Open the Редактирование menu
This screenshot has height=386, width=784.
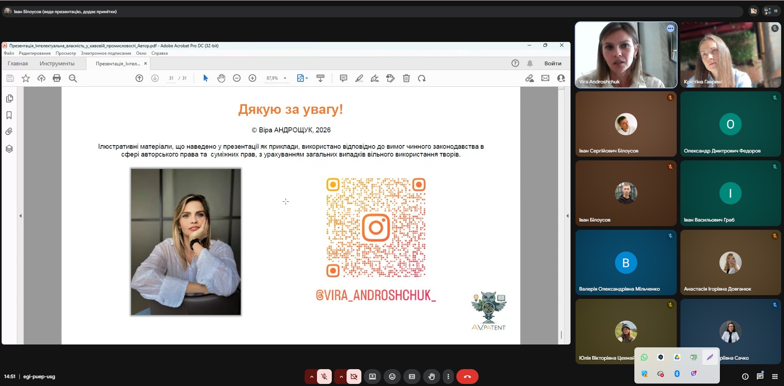pyautogui.click(x=35, y=53)
